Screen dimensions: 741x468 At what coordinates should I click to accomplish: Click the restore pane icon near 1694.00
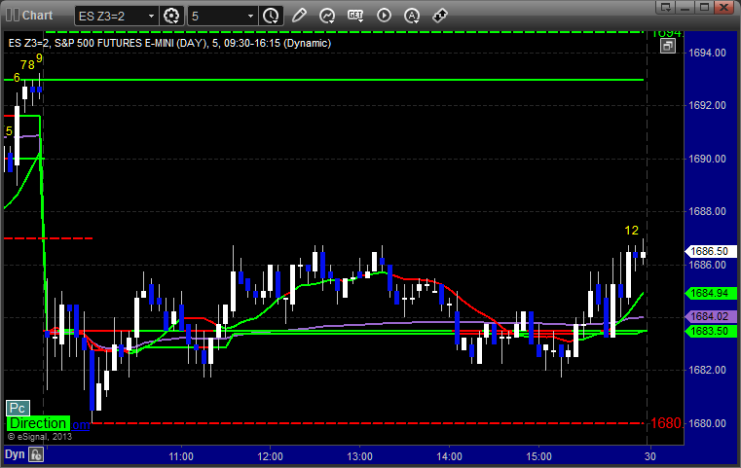point(668,46)
